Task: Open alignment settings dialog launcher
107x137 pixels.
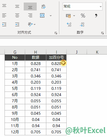Action: click(x=56, y=33)
